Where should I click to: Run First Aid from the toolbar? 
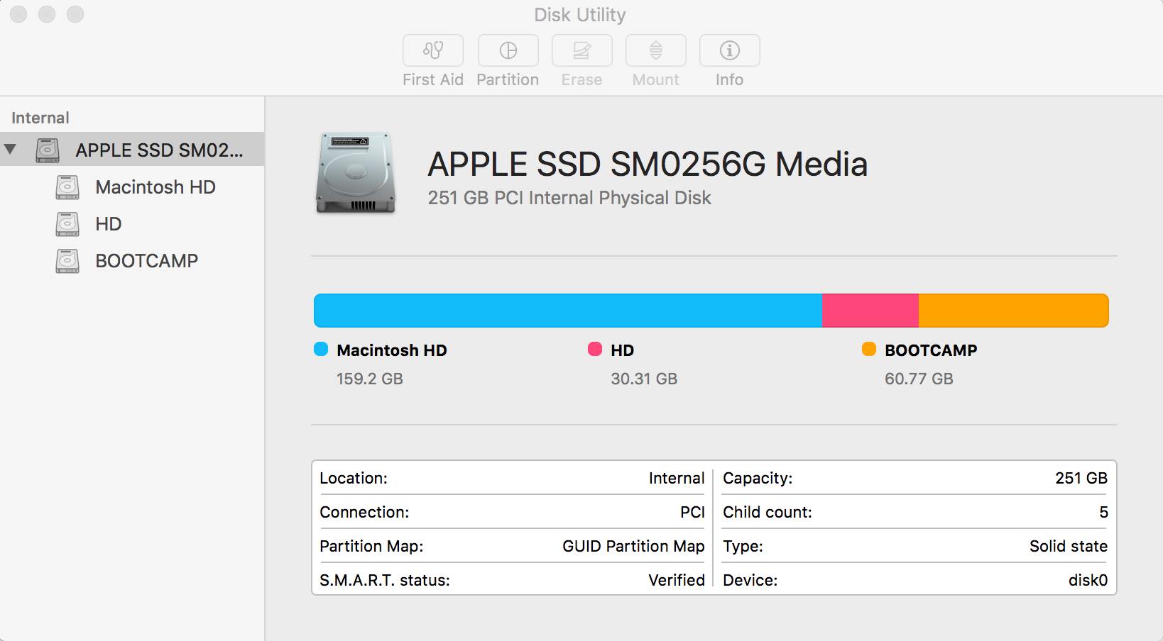pos(433,50)
